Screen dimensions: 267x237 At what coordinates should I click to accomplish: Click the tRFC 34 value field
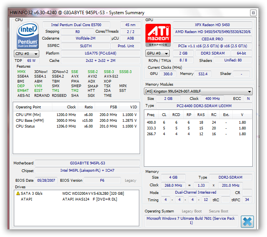pyautogui.click(x=247, y=200)
